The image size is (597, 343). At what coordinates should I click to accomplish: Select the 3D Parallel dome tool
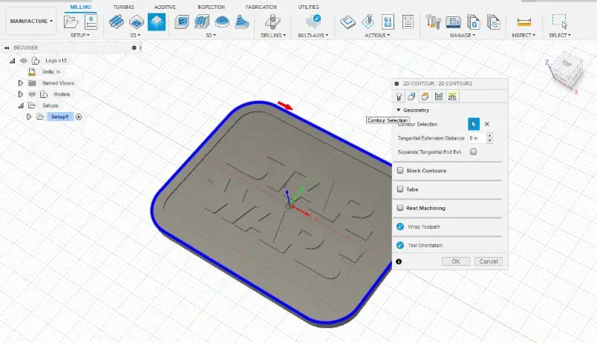pos(221,22)
